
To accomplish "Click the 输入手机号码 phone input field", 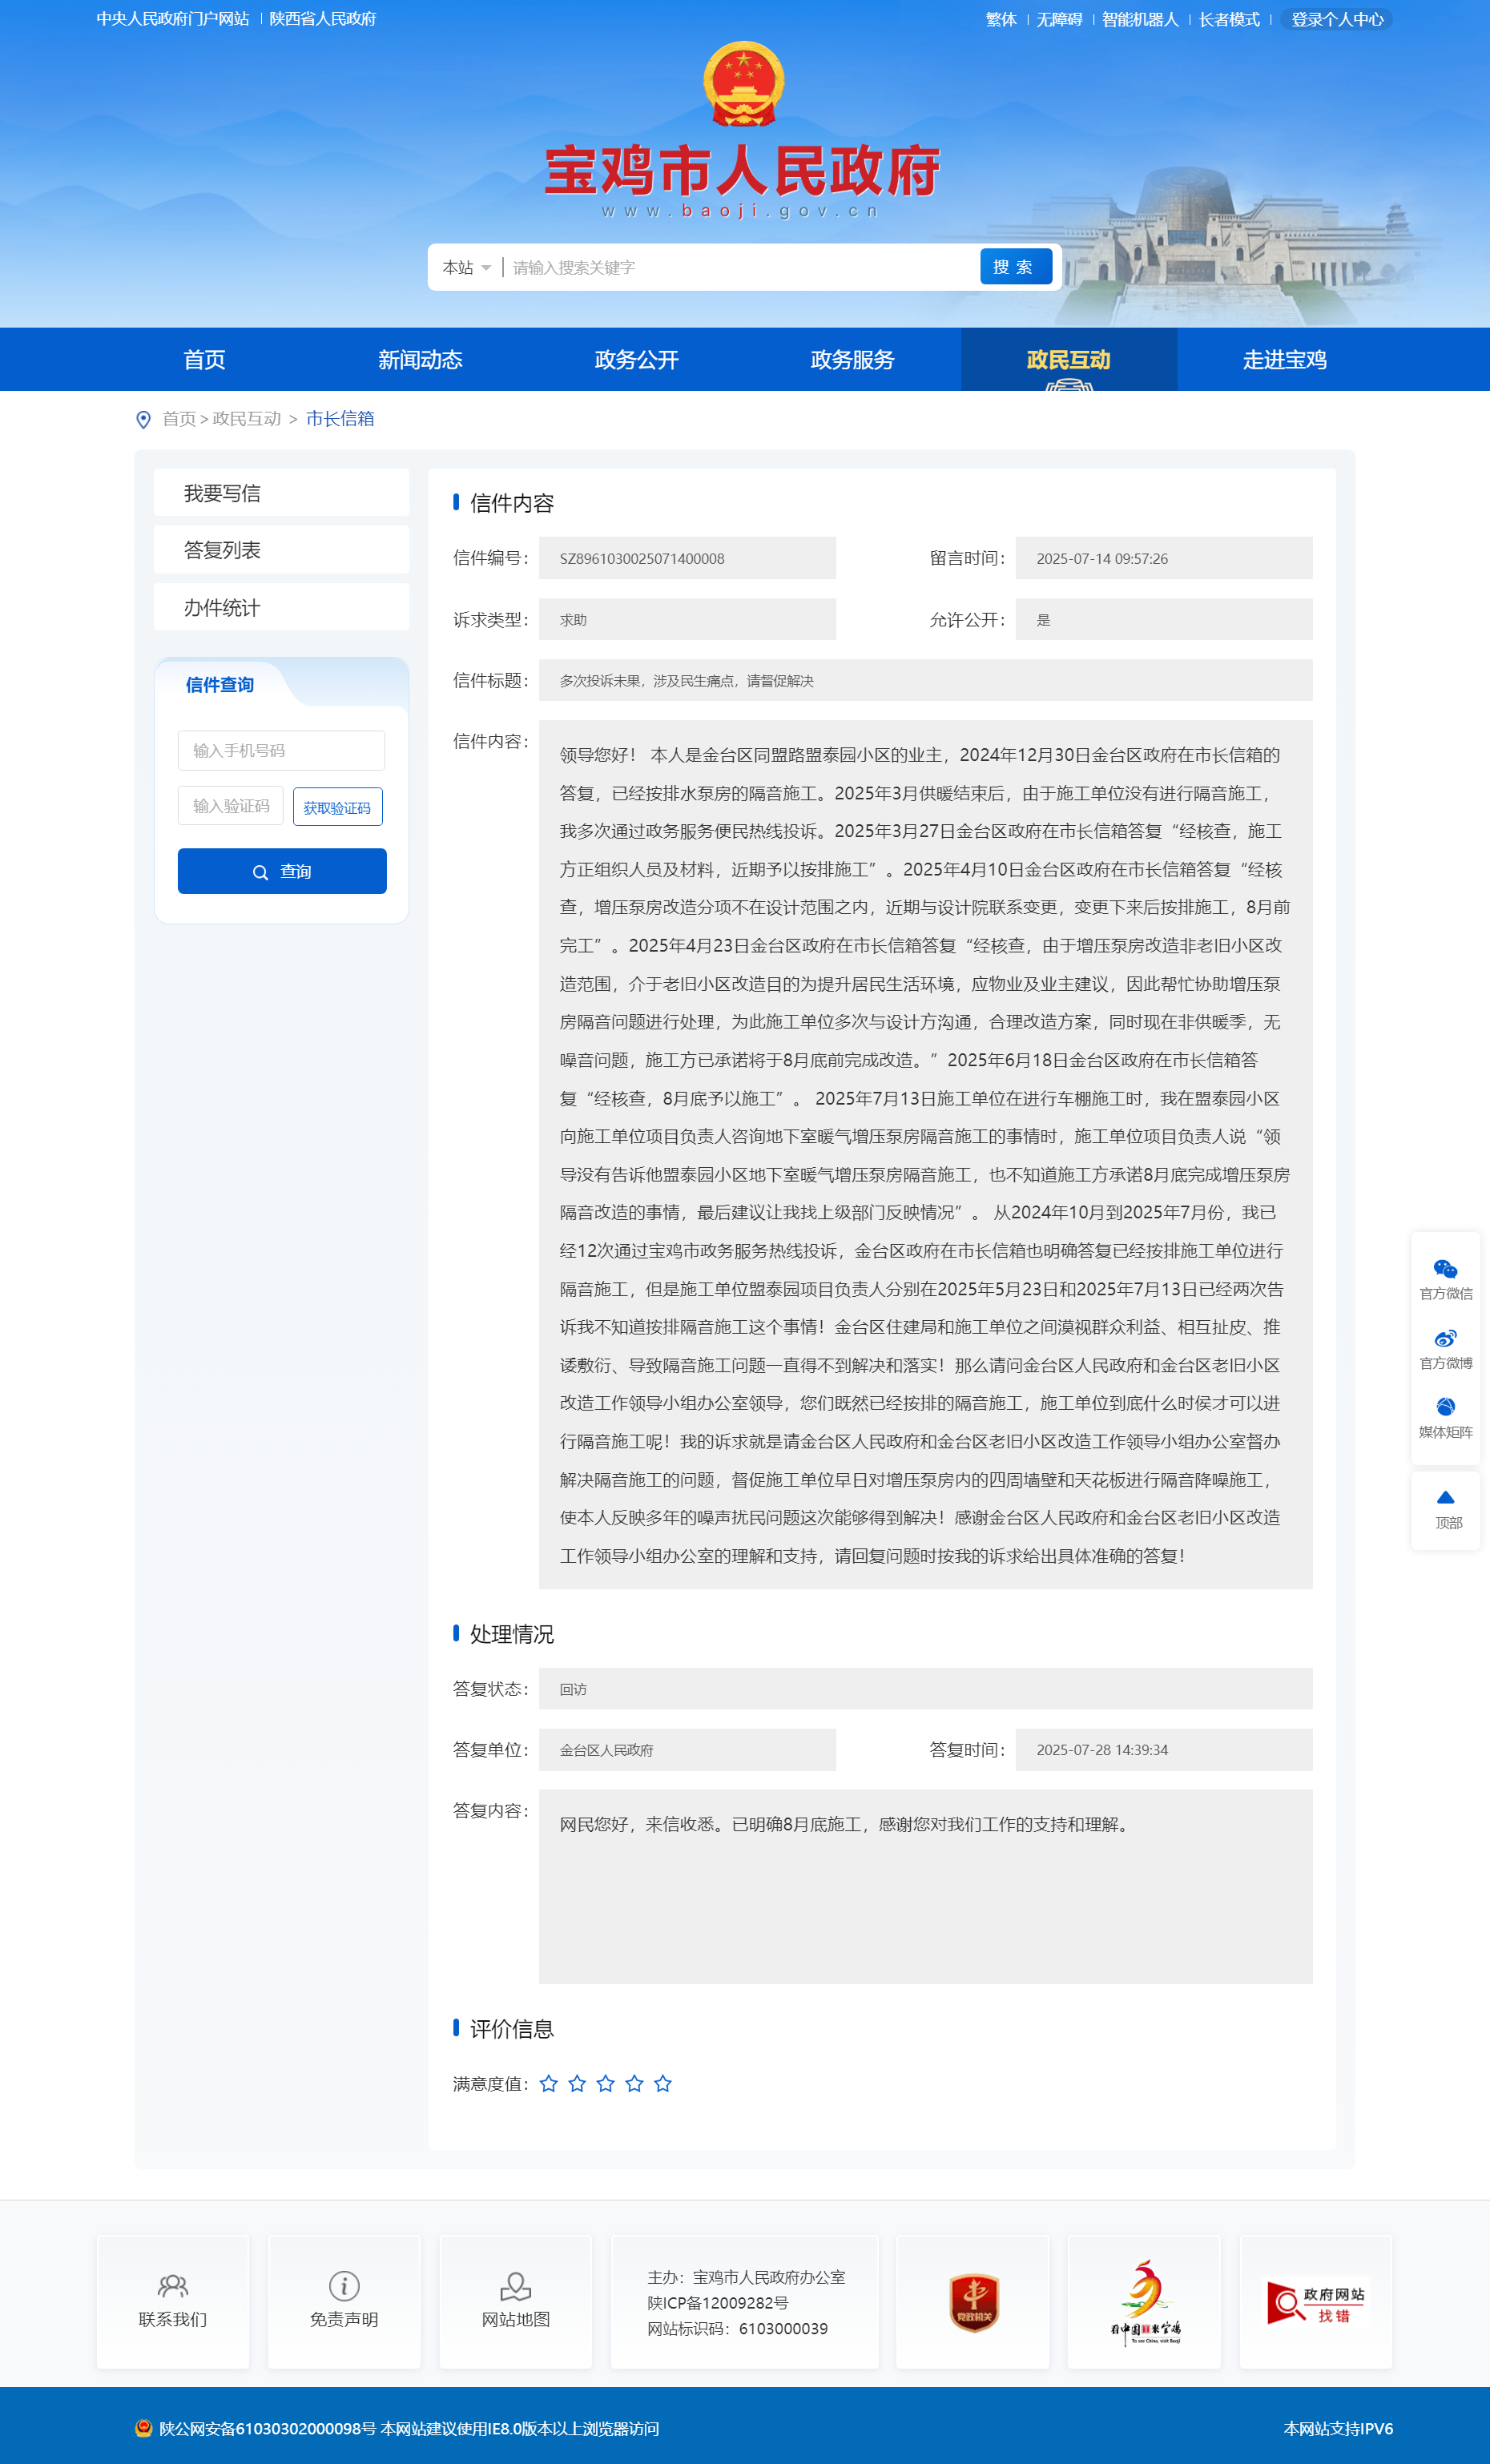I will click(x=281, y=750).
